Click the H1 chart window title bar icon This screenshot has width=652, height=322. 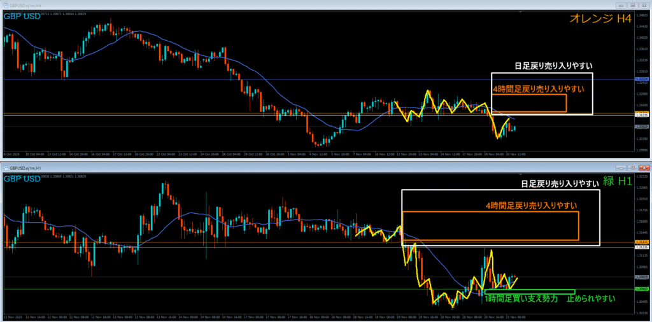coord(4,168)
